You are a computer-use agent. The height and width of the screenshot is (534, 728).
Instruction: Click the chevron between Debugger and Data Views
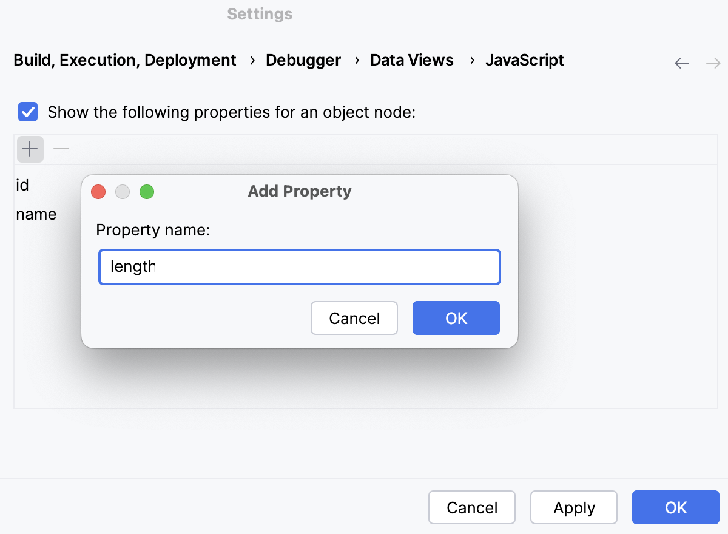356,61
